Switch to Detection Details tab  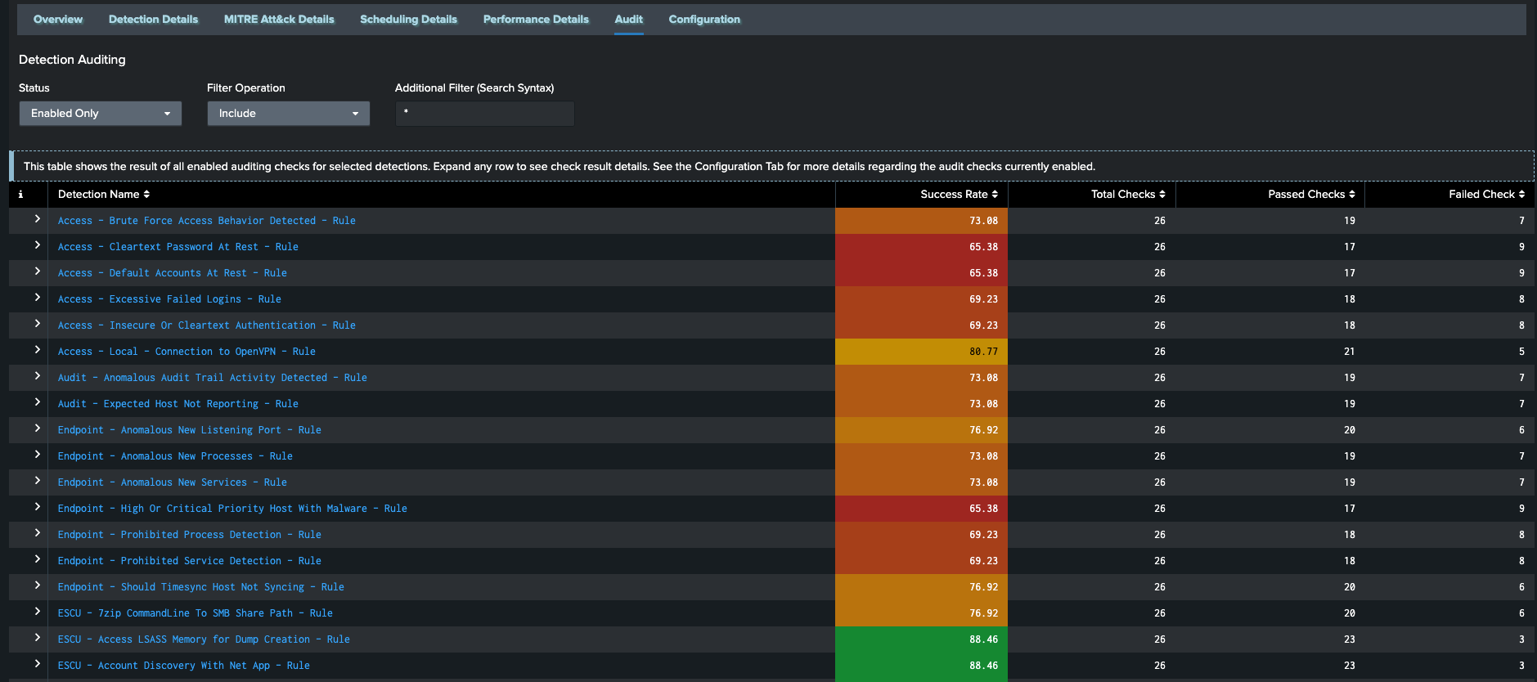point(153,19)
